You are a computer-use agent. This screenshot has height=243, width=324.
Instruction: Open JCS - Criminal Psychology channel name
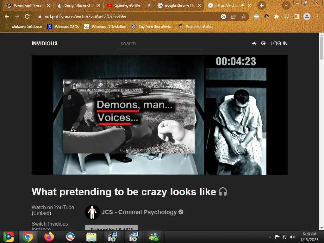tap(139, 212)
